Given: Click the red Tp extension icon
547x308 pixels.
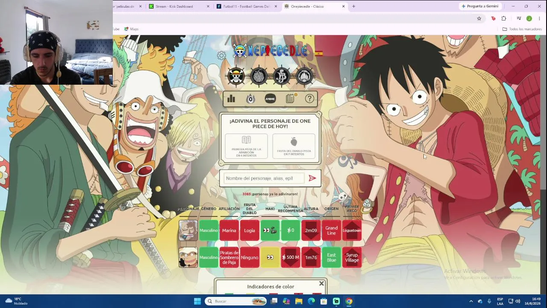Looking at the screenshot, I should [x=493, y=18].
